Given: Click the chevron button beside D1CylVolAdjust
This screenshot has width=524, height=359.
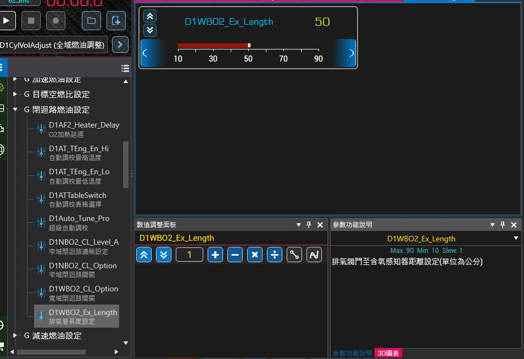Looking at the screenshot, I should (x=120, y=45).
